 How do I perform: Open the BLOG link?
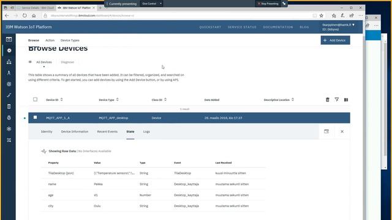tap(304, 27)
